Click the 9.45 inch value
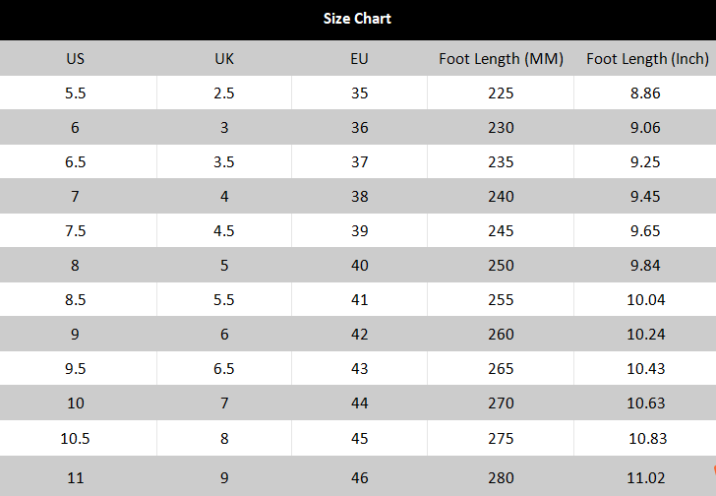Viewport: 716px width, 496px height. click(x=645, y=197)
